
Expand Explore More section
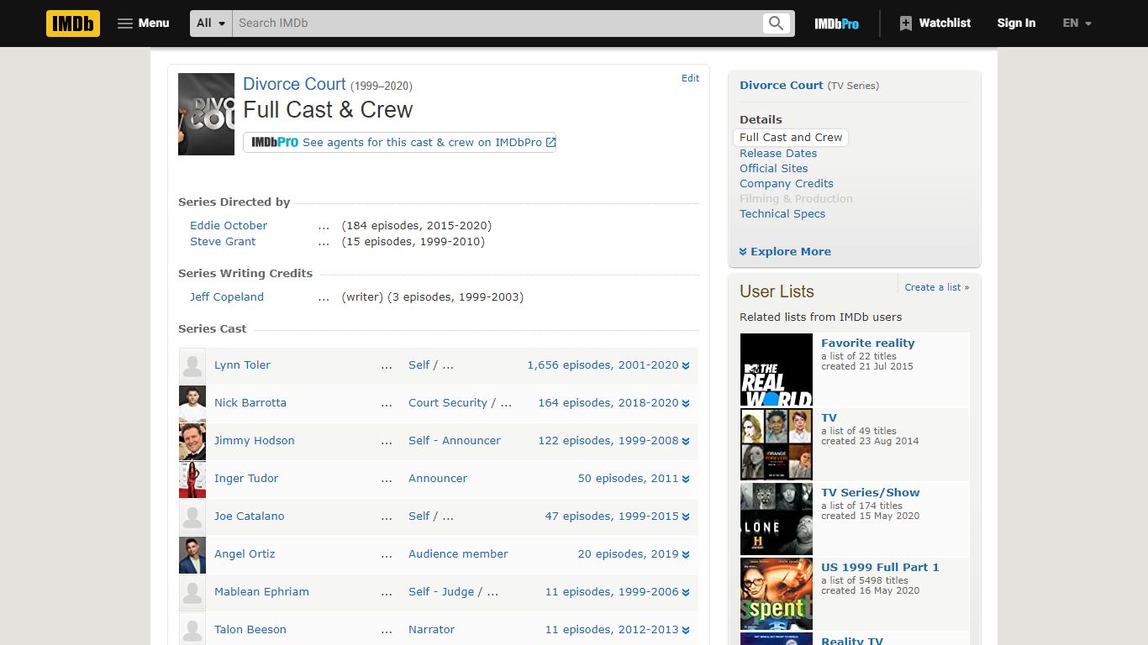click(x=785, y=252)
